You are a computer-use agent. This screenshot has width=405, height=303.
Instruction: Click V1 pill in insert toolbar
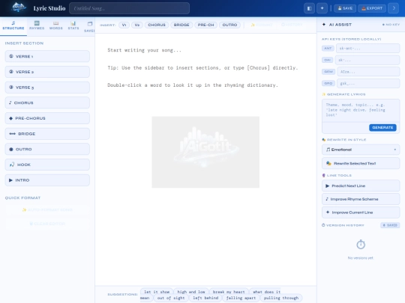(x=124, y=25)
